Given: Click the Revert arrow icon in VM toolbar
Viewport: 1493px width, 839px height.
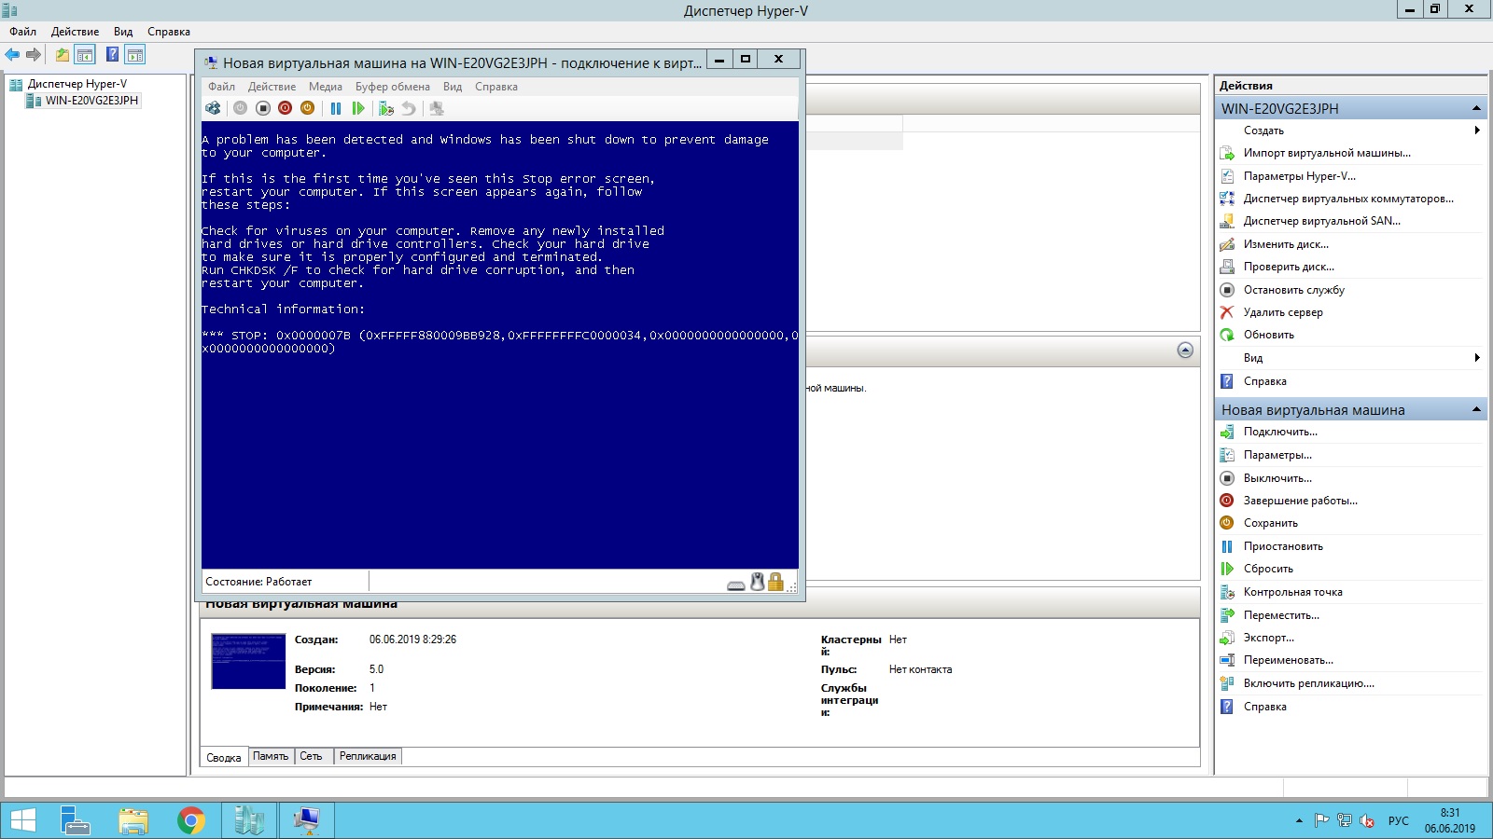Looking at the screenshot, I should [x=409, y=108].
